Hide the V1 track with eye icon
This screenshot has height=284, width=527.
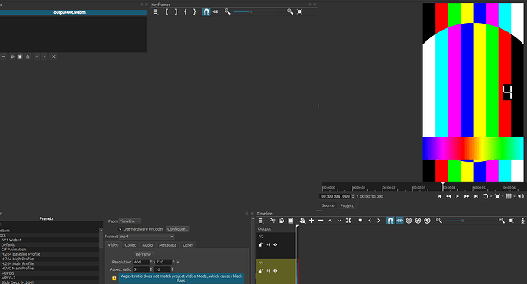click(x=275, y=271)
